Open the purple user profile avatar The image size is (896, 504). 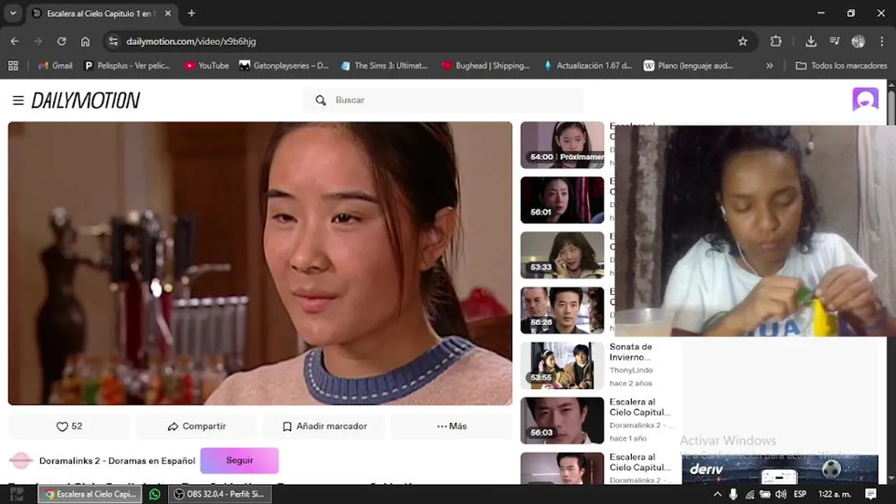tap(865, 99)
